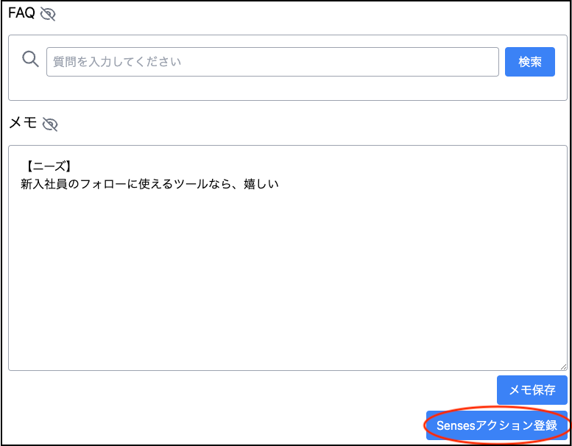The height and width of the screenshot is (446, 572).
Task: Toggle メモ section visibility eye icon
Action: coord(50,124)
